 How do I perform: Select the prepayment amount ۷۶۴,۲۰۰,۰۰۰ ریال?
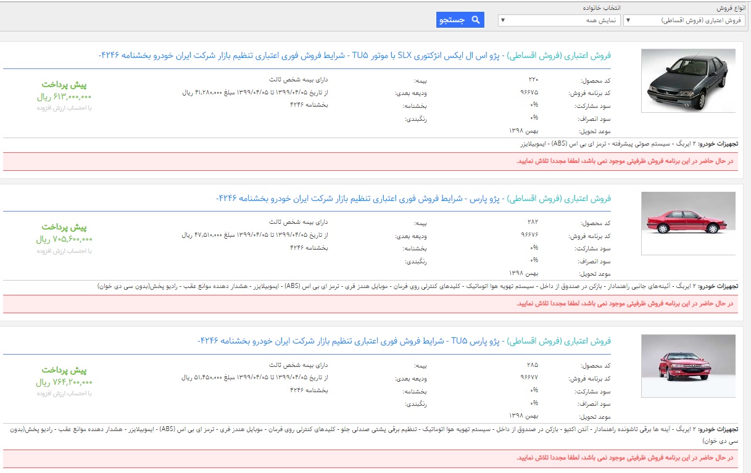(64, 382)
